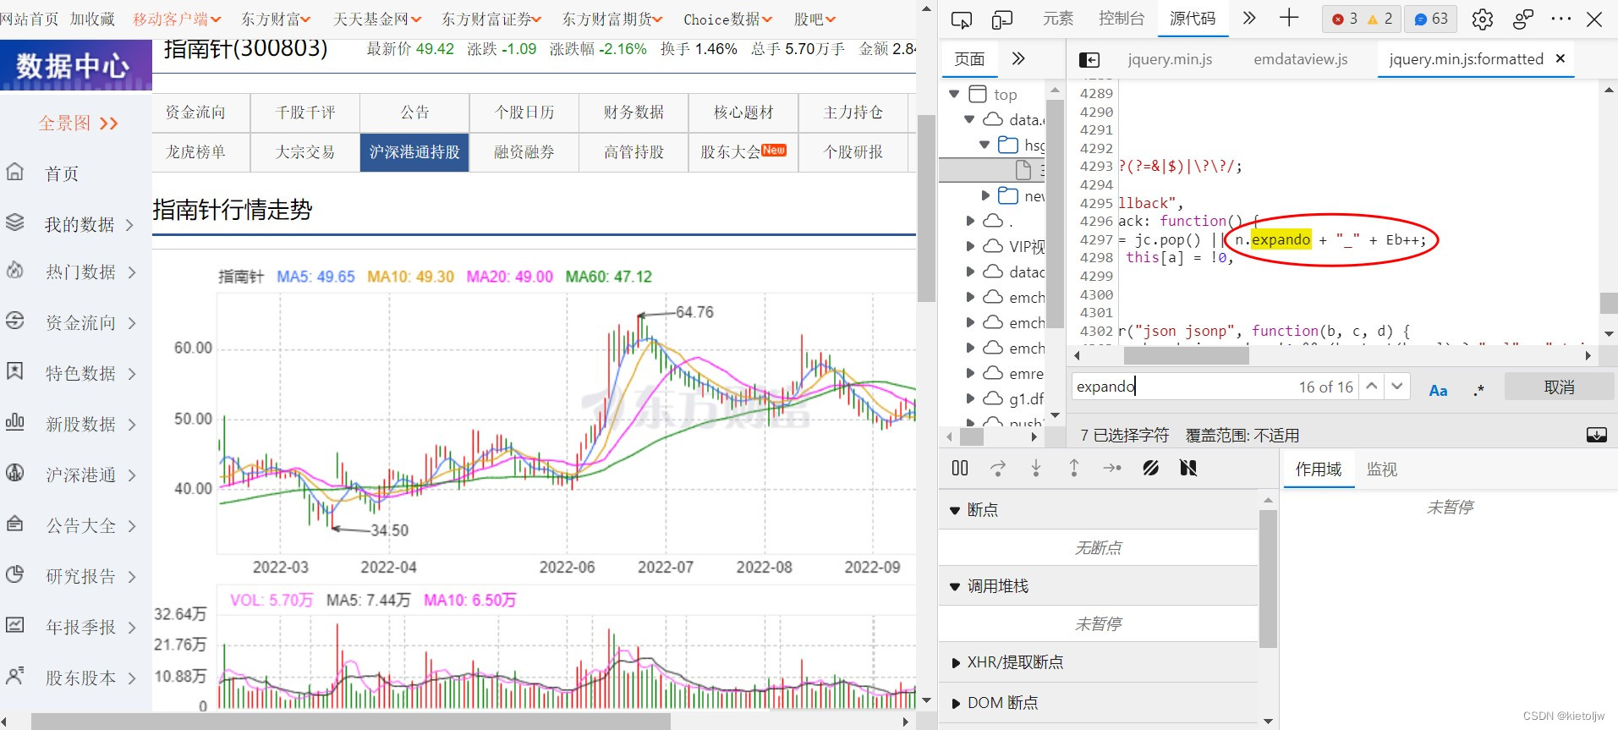Toggle don't pause on exceptions icon
This screenshot has height=730, width=1618.
click(x=1188, y=468)
